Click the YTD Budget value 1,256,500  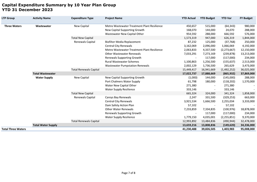tap(209, 62)
